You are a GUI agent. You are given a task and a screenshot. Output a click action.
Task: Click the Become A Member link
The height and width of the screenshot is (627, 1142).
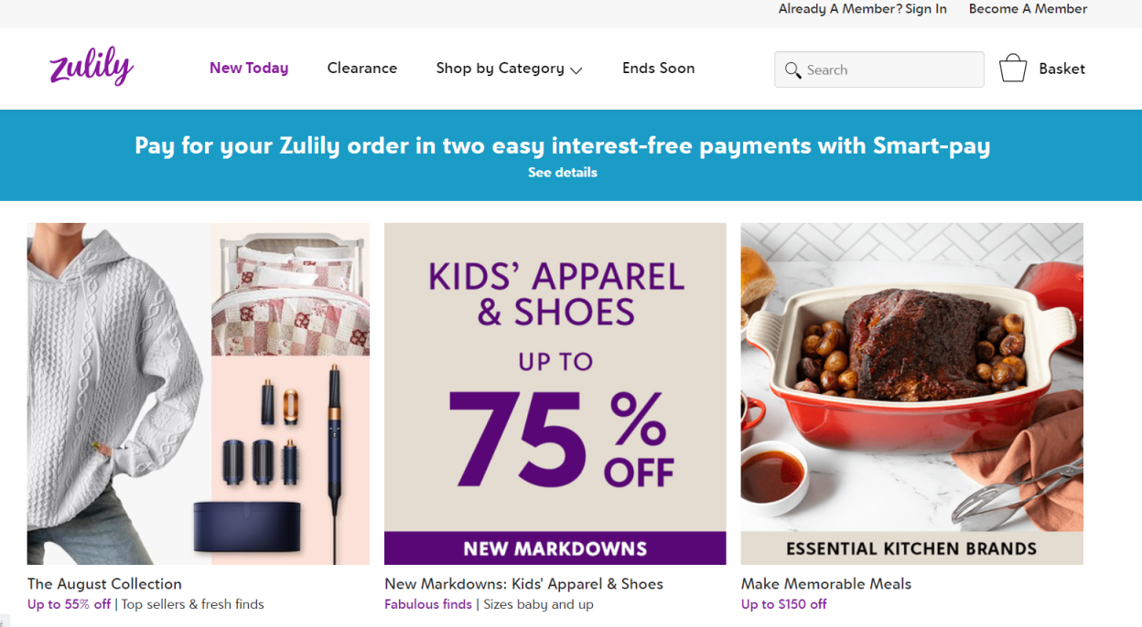pos(1028,8)
